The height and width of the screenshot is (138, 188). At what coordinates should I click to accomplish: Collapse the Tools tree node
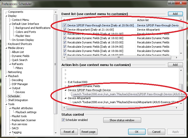[6, 104]
